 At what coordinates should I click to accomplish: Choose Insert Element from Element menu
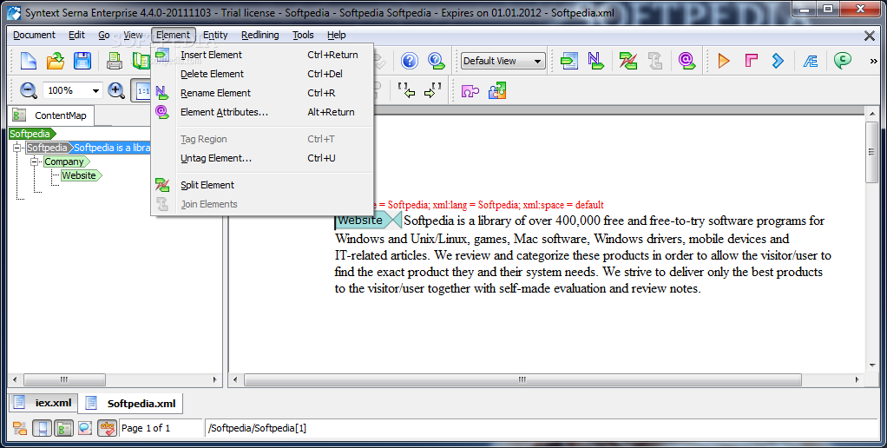coord(261,55)
